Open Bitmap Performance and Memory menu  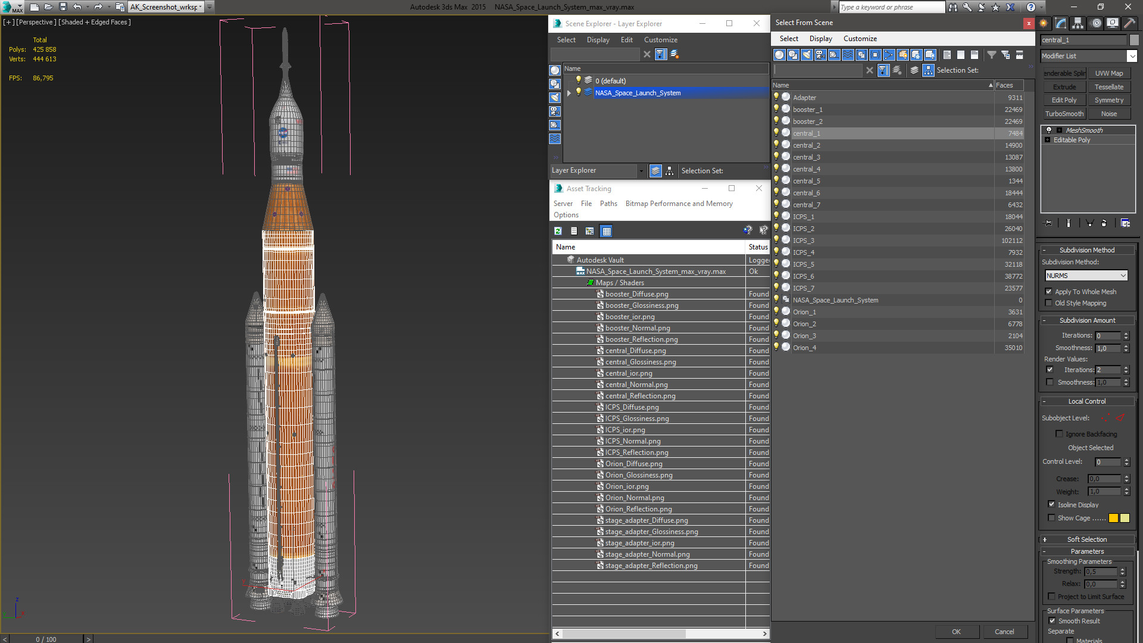679,204
